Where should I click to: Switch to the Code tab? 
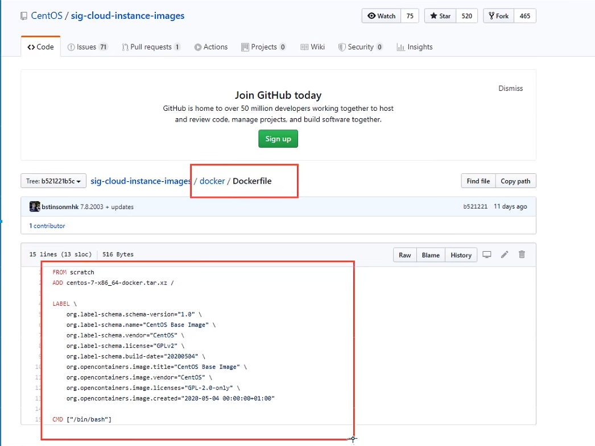(x=40, y=47)
